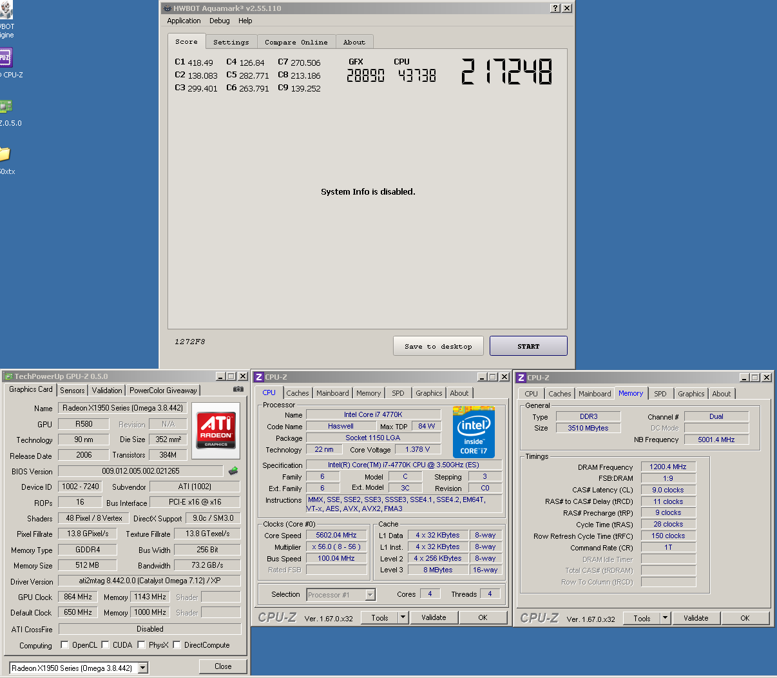Viewport: 777px width, 678px height.
Task: Open the yellow folder desktop icon
Action: pos(5,154)
